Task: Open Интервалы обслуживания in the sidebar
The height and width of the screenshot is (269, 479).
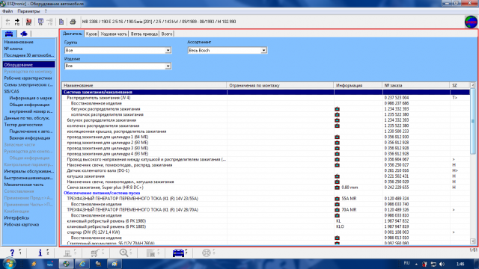Action: click(29, 171)
